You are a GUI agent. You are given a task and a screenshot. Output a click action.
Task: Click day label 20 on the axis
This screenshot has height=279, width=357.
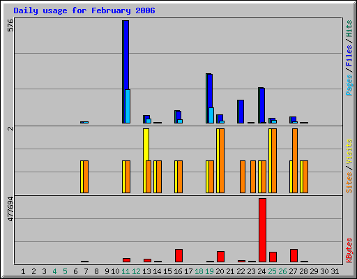point(220,271)
